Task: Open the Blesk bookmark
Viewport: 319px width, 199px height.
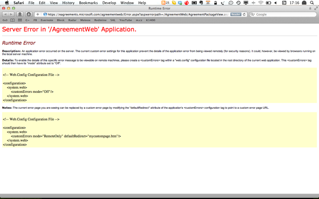Action: point(61,20)
